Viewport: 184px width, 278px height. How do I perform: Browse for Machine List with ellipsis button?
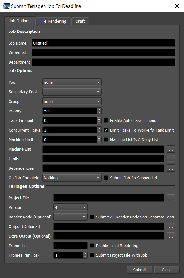(171, 149)
